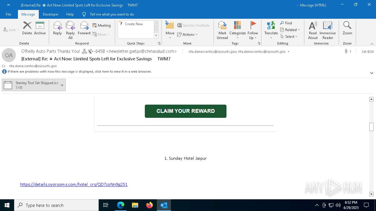Show hidden tray icons
This screenshot has width=376, height=211.
coord(317,205)
